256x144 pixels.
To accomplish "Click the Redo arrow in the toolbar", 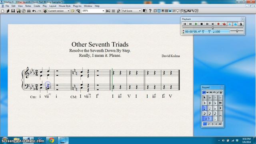I will point(39,11).
